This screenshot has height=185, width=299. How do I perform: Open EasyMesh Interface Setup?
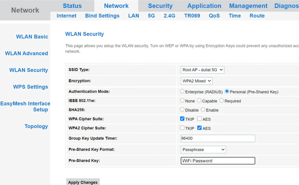(25, 106)
